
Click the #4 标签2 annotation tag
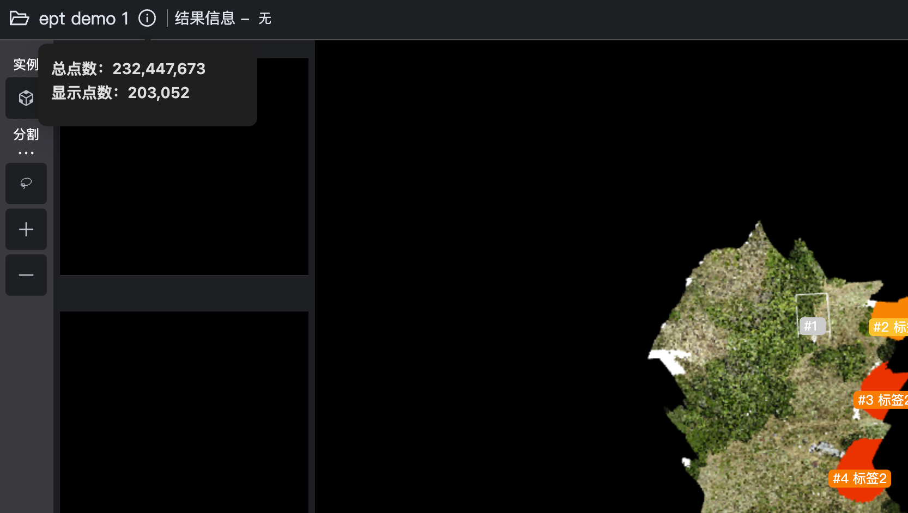[859, 479]
